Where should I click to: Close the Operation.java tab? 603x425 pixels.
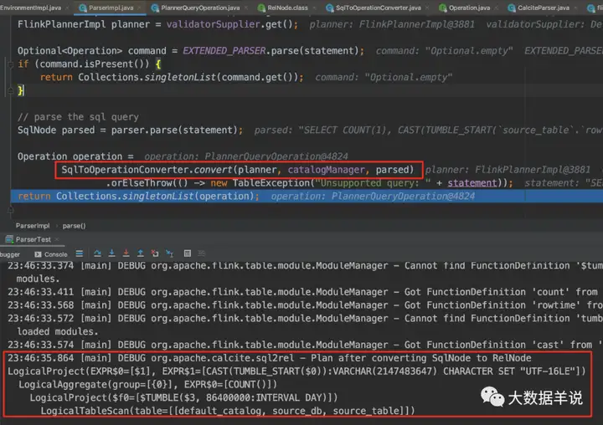[x=496, y=8]
